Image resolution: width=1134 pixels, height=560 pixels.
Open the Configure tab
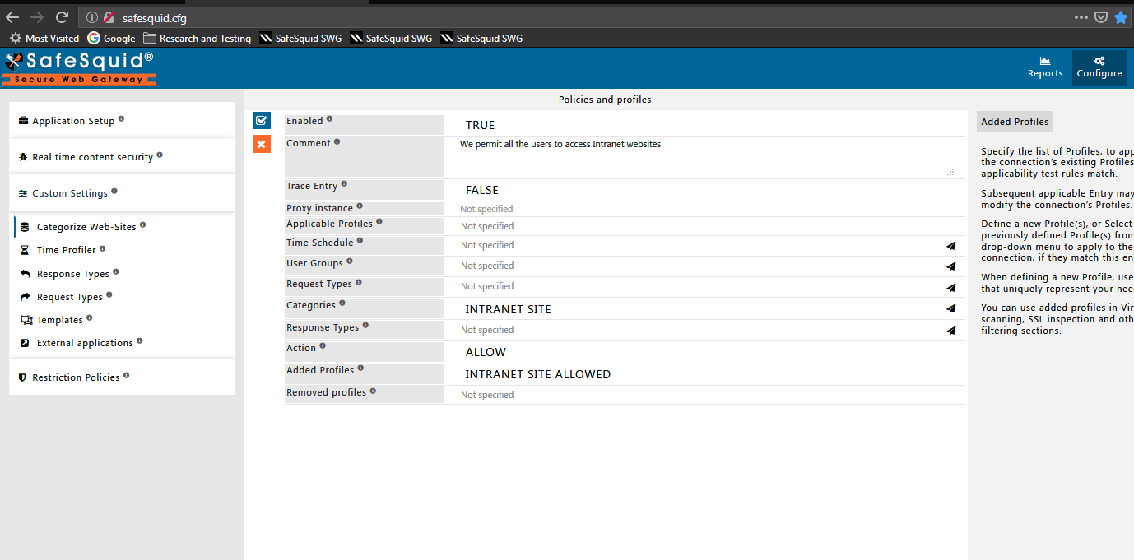1099,68
